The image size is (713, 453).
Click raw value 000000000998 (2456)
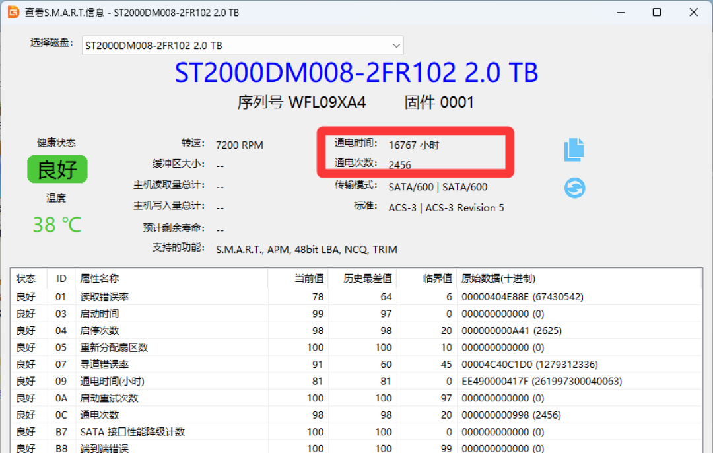512,415
